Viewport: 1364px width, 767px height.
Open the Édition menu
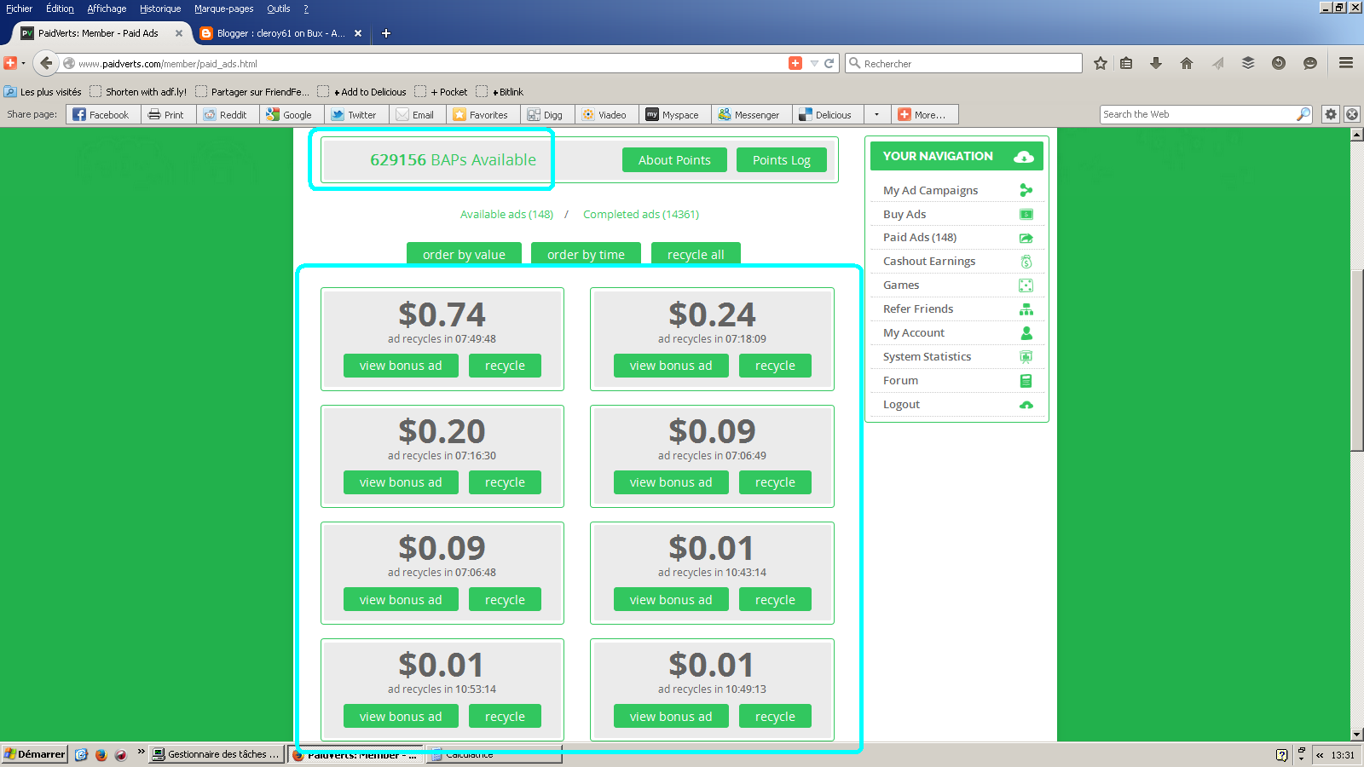[60, 9]
